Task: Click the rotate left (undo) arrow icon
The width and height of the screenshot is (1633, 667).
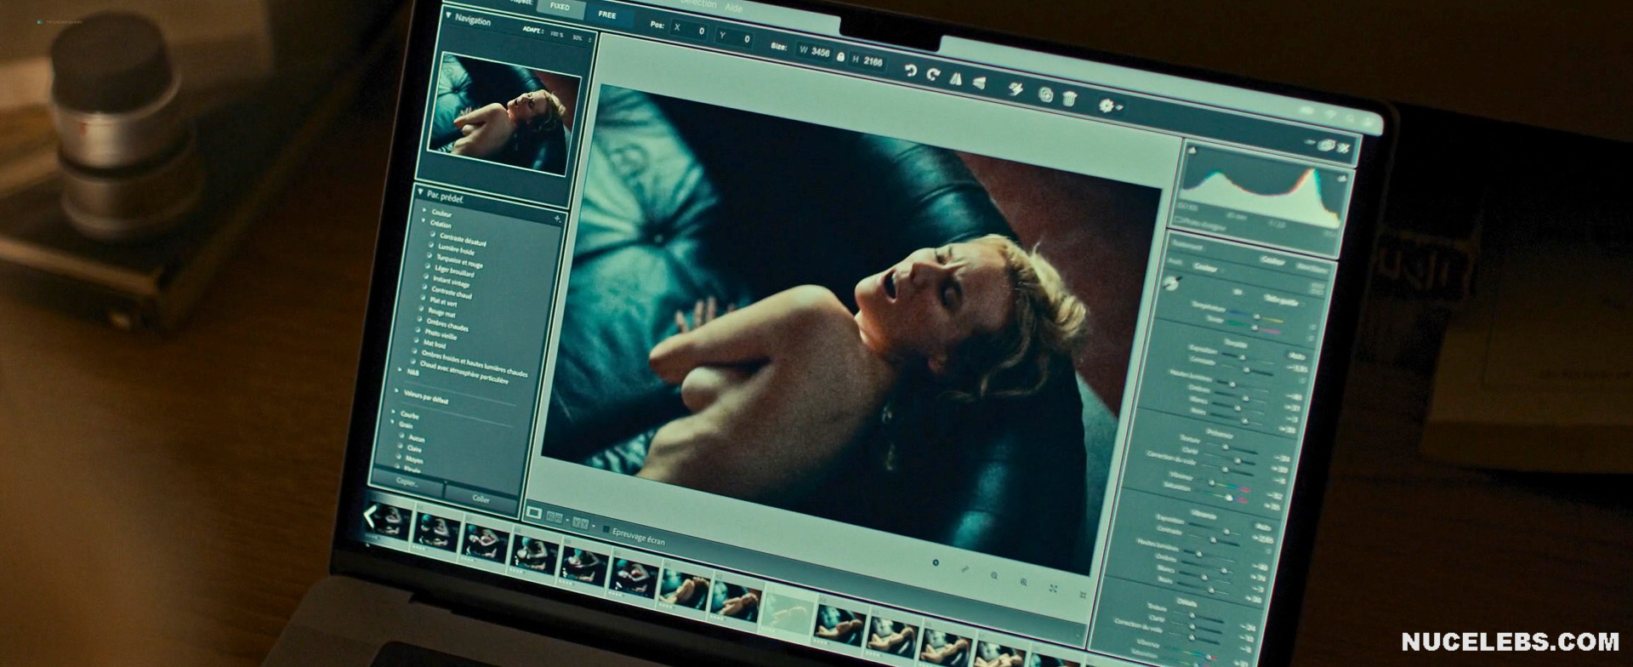Action: (x=910, y=71)
